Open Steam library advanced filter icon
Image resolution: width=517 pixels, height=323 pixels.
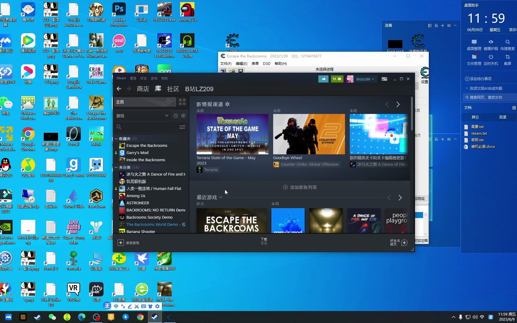[x=182, y=127]
